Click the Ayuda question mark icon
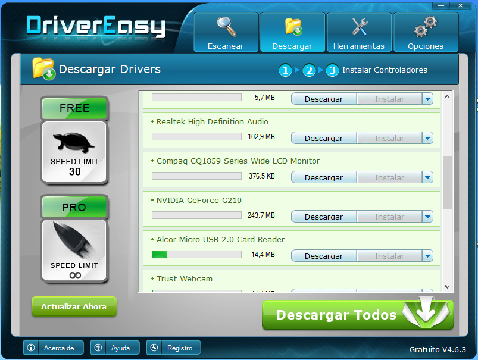This screenshot has width=478, height=360. [x=97, y=348]
